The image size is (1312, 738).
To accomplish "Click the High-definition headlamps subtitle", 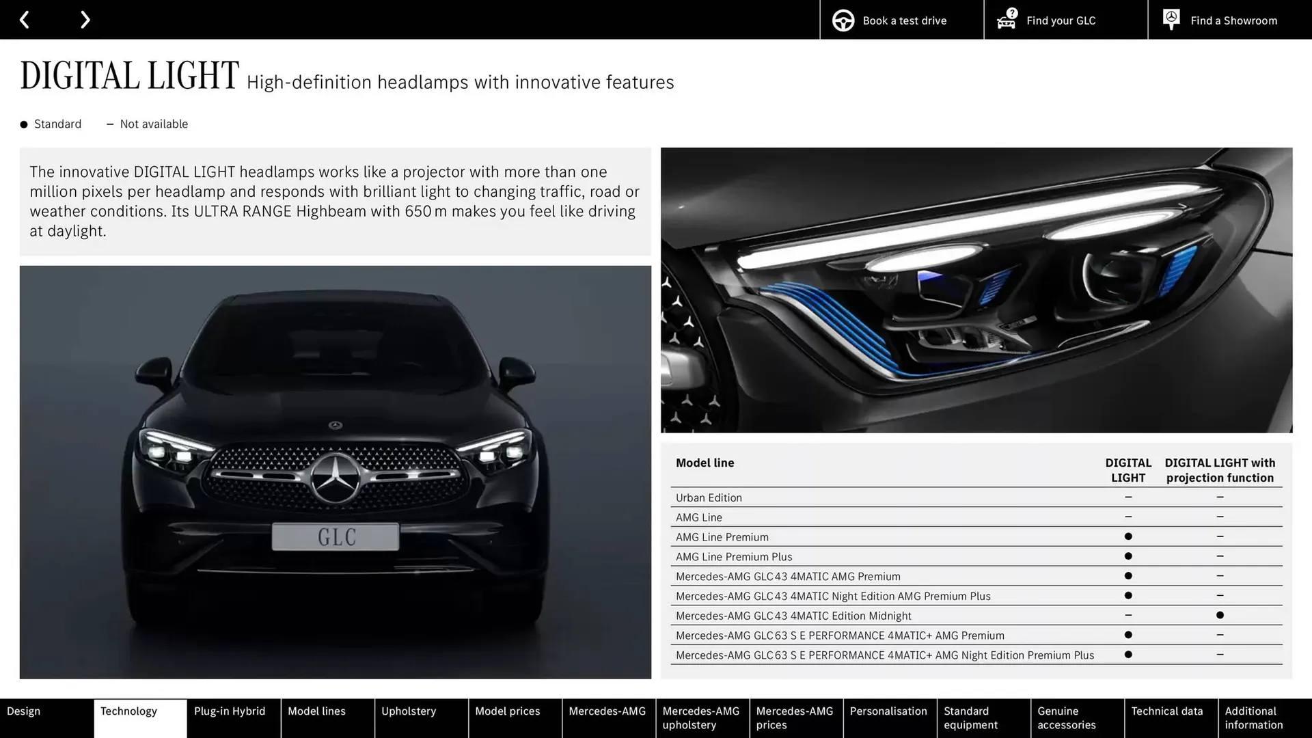I will coord(460,82).
